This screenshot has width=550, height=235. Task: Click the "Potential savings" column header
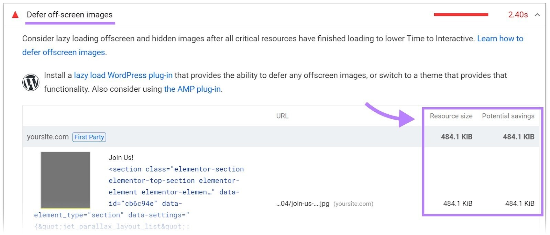pos(508,116)
